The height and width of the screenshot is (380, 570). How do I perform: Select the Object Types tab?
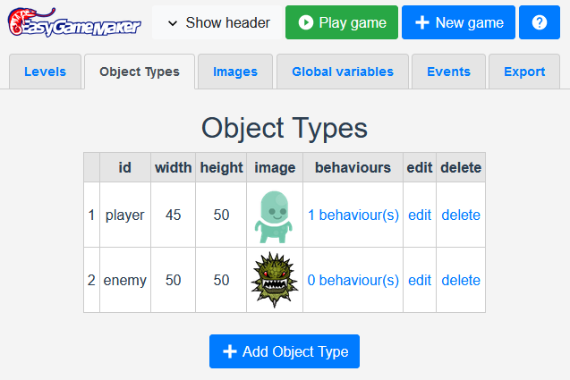tap(140, 72)
